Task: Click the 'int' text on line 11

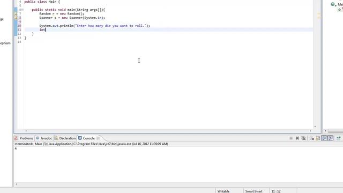Action: (x=42, y=30)
